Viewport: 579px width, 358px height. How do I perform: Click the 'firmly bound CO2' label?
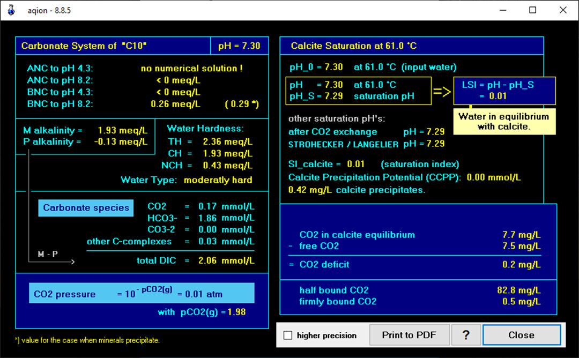tap(338, 302)
